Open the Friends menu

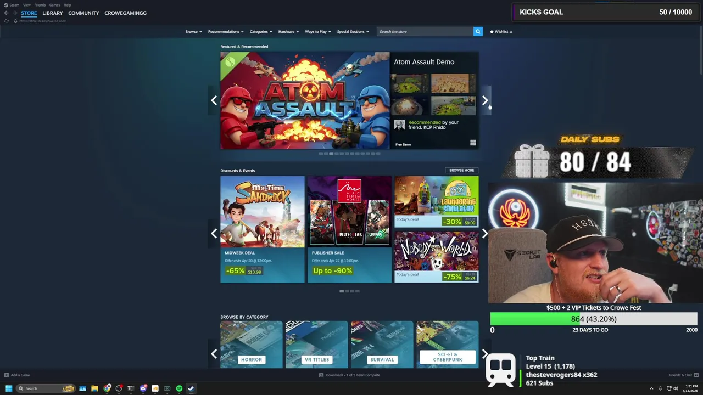pyautogui.click(x=40, y=5)
